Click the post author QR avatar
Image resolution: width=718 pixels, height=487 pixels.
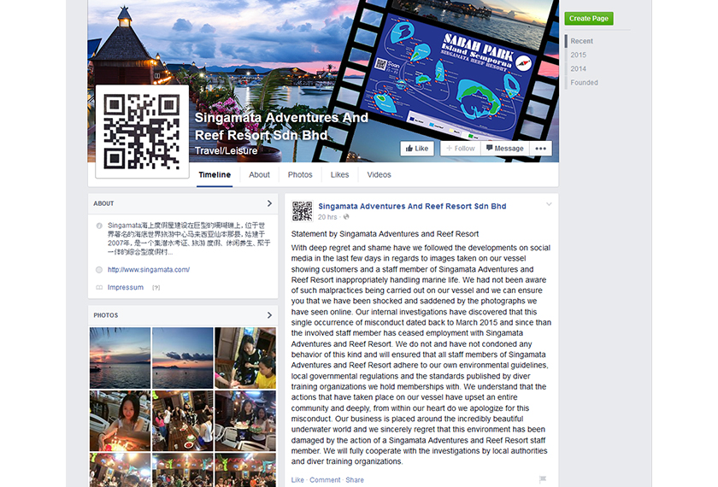click(303, 211)
